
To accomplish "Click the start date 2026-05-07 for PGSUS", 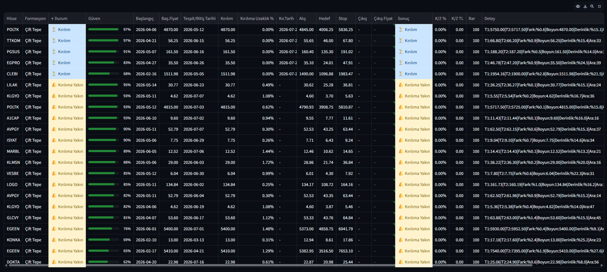I will (x=146, y=52).
